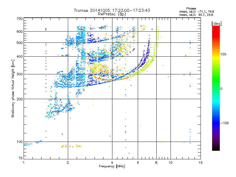Click the plot title 'Tromsø 20141005 17:22:00-17:23:43'
236x177 pixels.
112,10
